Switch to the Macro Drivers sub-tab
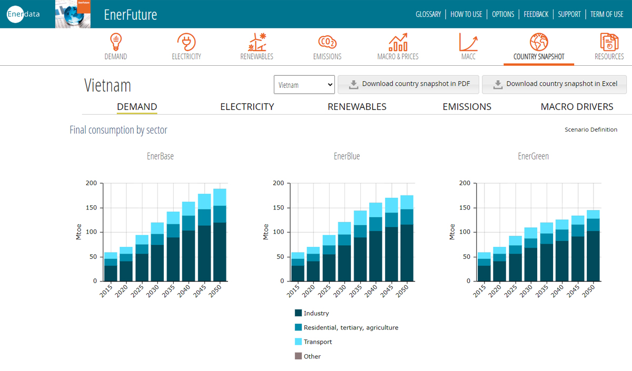Viewport: 632px width, 371px height. pos(577,107)
